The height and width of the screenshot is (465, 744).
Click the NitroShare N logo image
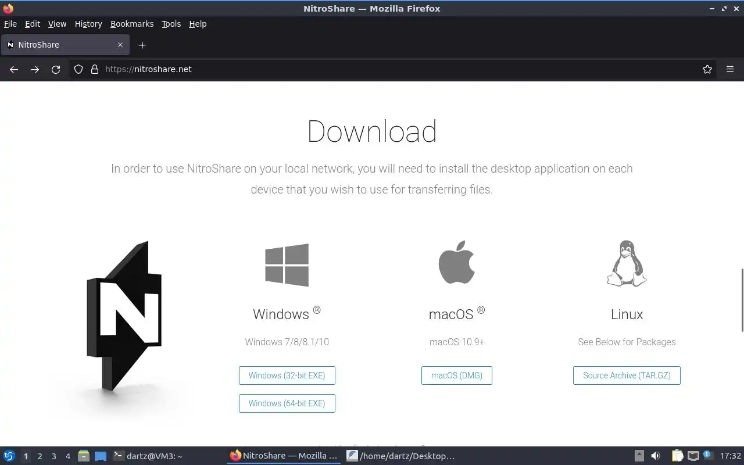pos(124,316)
